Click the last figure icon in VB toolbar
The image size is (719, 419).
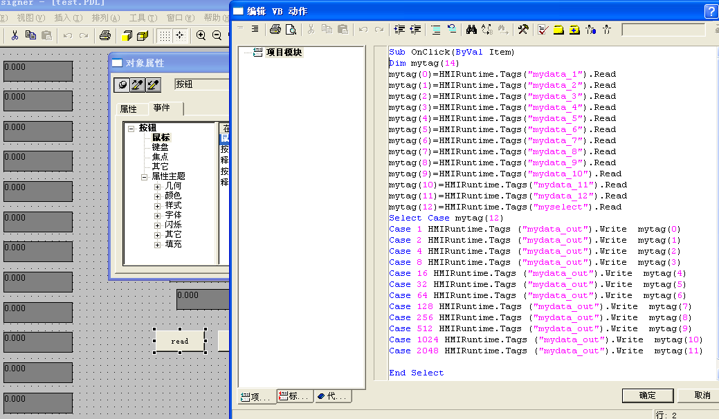click(x=607, y=30)
